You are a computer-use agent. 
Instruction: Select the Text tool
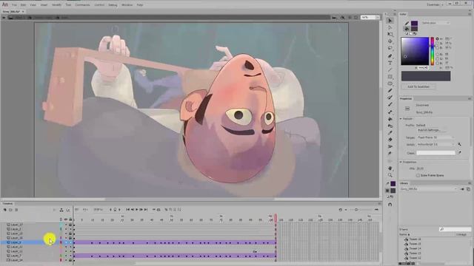[390, 63]
